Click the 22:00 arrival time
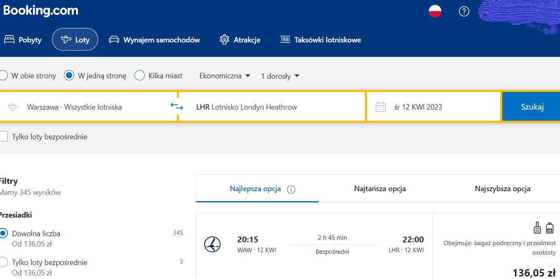This screenshot has height=279, width=560. [413, 239]
